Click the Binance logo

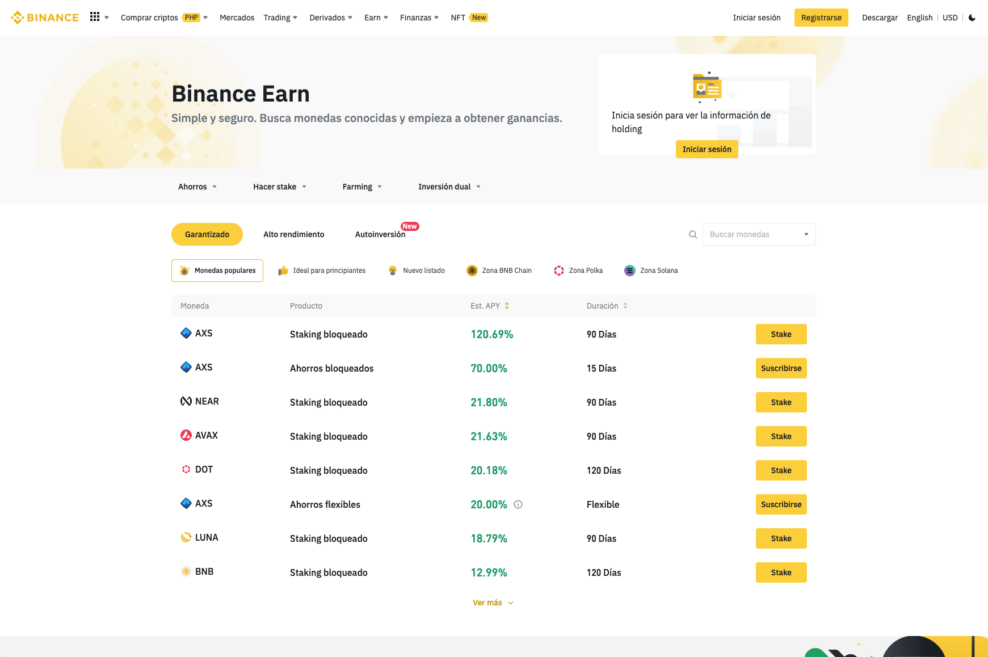point(45,17)
